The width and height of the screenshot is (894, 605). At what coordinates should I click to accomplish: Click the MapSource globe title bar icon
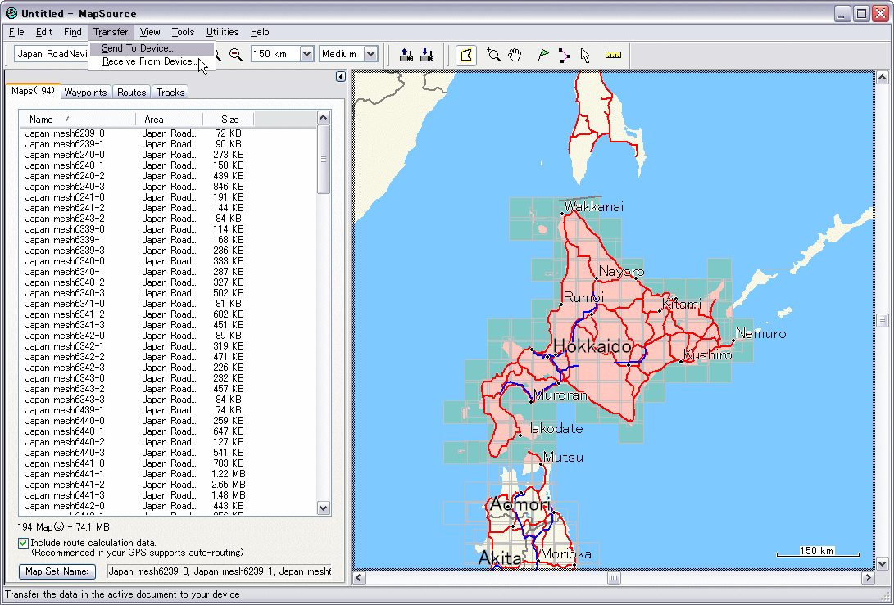point(11,12)
